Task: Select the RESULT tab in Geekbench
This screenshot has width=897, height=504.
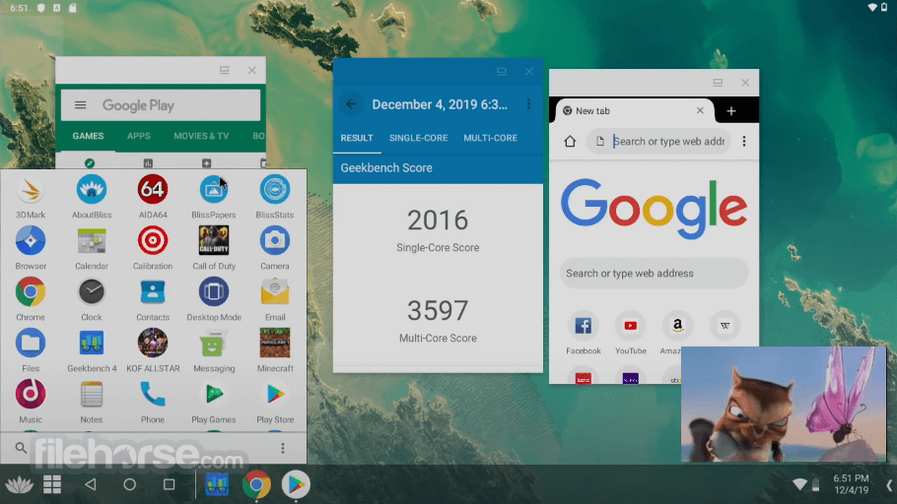Action: click(357, 138)
